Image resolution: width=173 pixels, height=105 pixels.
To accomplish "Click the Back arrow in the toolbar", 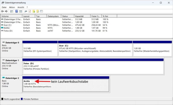I will (x=2, y=11).
